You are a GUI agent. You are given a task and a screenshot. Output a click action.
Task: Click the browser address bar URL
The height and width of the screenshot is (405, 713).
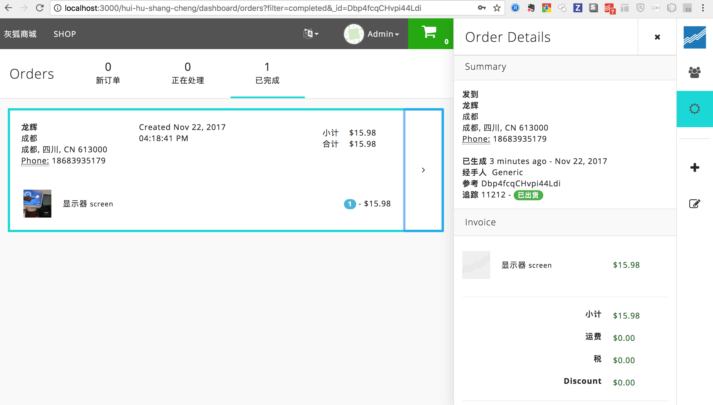point(243,8)
